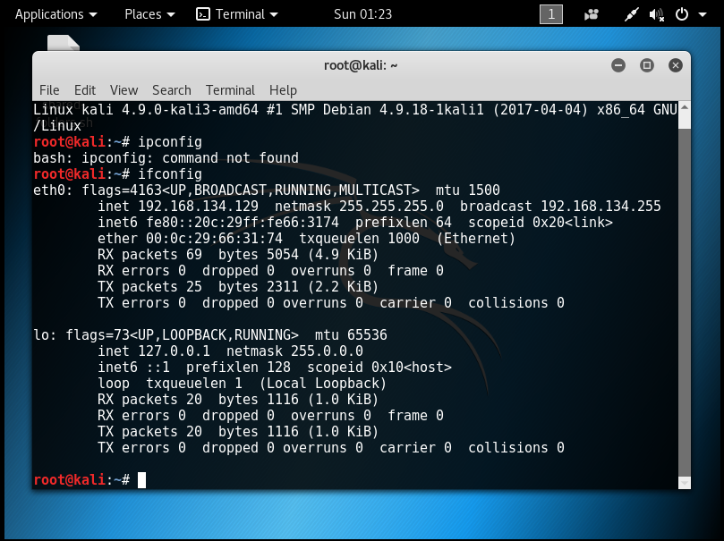
Task: Click 'TX packets 25' text
Action: [x=149, y=287]
